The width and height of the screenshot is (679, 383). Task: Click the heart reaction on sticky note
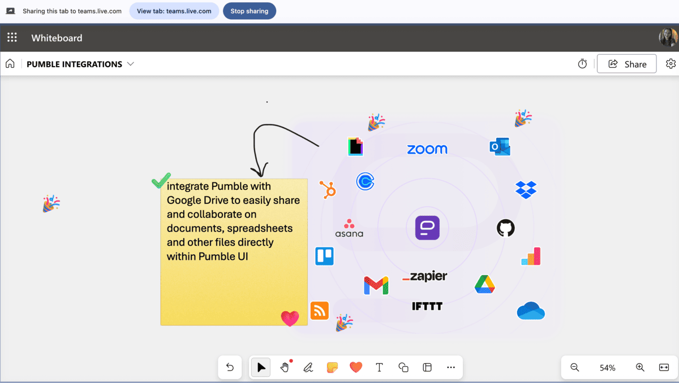(x=290, y=319)
